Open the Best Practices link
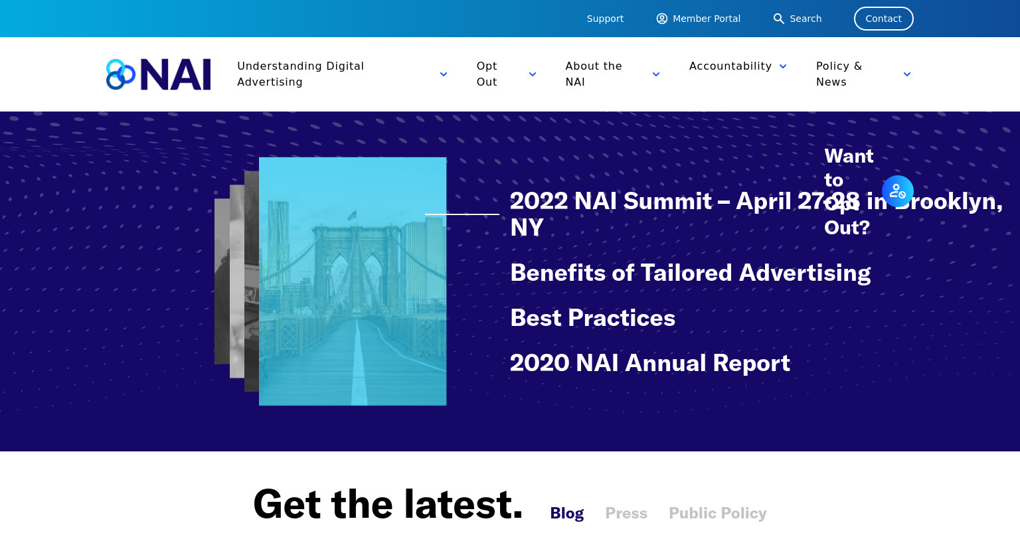This screenshot has height=547, width=1020. point(592,318)
